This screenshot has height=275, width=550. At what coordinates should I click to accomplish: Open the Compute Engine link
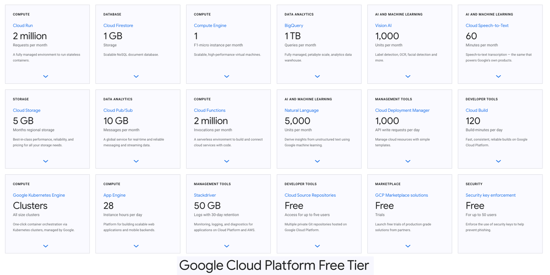coord(210,26)
